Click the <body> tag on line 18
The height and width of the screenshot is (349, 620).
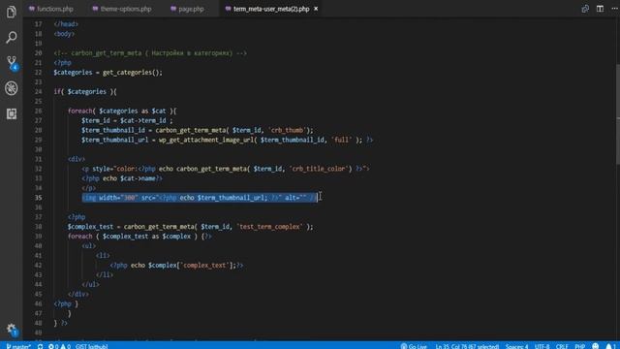tap(64, 34)
